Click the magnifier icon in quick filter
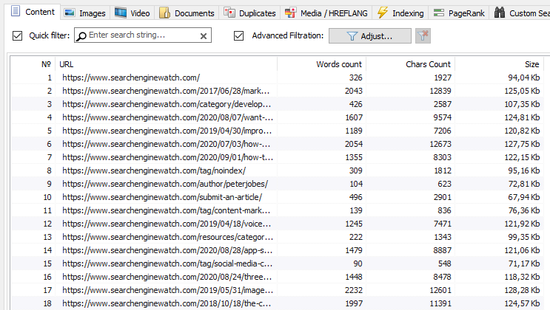This screenshot has height=310, width=550. pyautogui.click(x=81, y=36)
